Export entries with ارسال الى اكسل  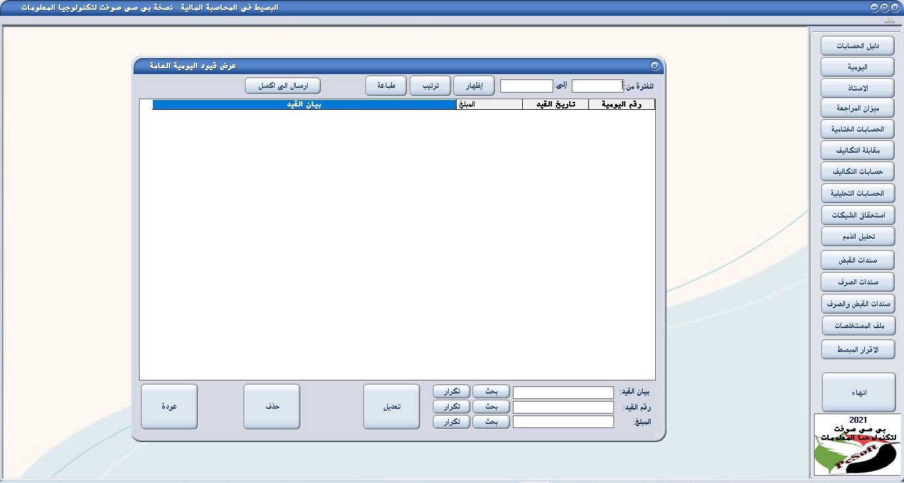[283, 85]
